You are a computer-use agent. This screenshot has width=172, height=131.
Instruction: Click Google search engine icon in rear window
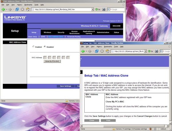click(x=109, y=9)
